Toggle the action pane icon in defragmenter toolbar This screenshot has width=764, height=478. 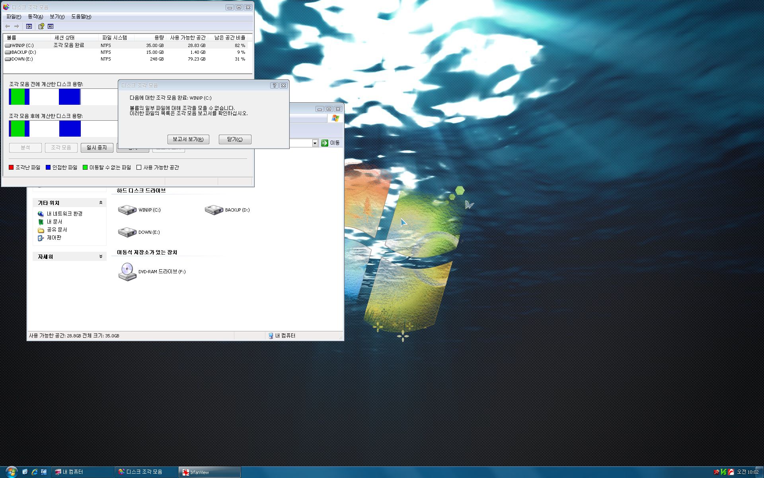tap(51, 26)
